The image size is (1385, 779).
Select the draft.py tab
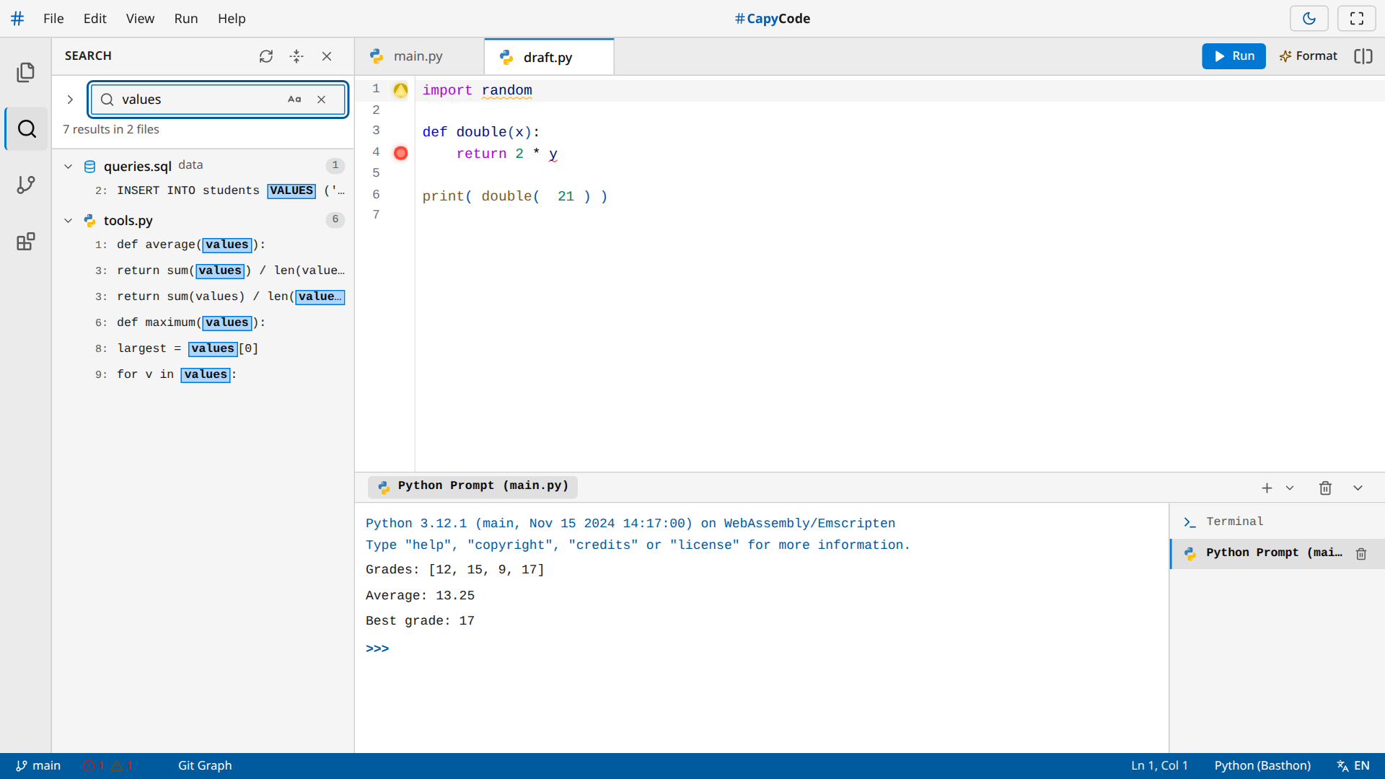548,57
